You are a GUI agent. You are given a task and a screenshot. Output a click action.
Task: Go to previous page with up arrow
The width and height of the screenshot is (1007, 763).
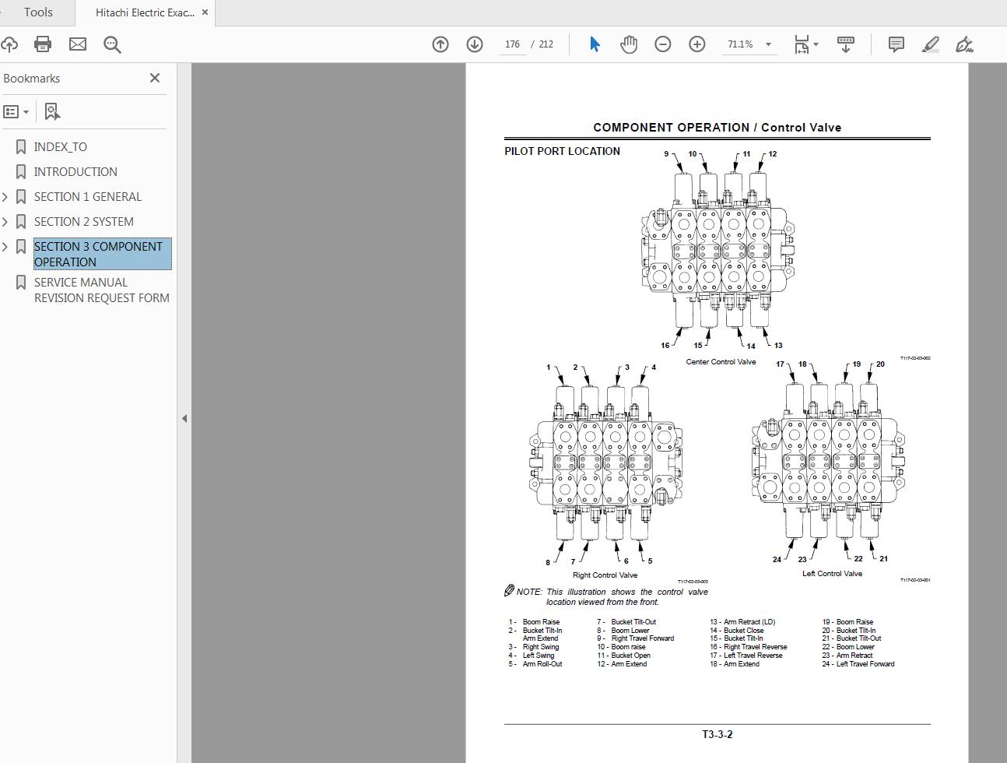pos(440,44)
